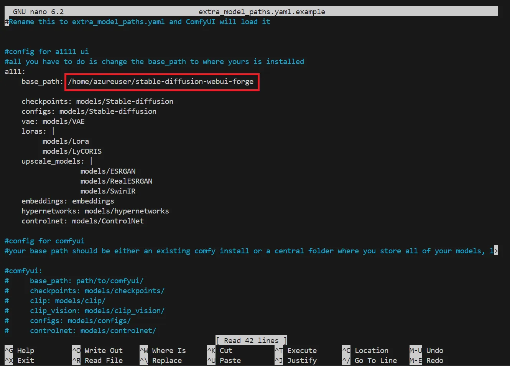Click the 'loras: |' line

[38, 131]
